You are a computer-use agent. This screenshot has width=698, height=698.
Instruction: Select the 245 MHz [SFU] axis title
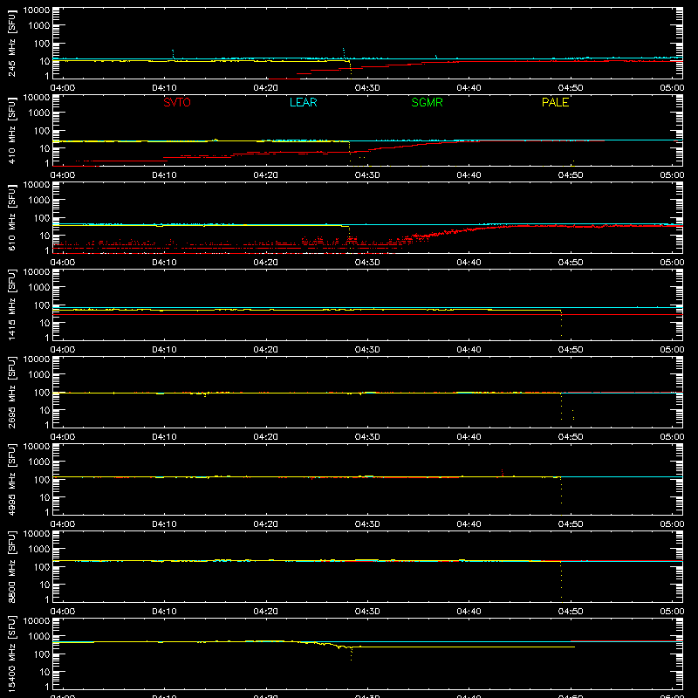pos(12,43)
